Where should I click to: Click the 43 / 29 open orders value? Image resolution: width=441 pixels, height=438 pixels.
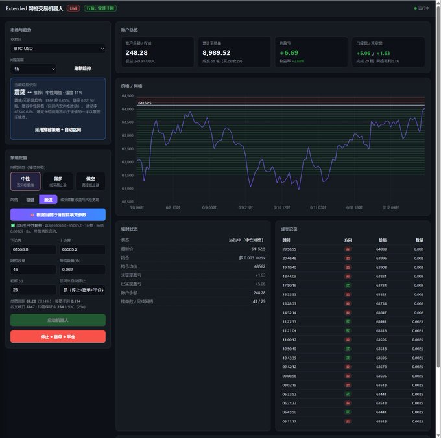pyautogui.click(x=259, y=301)
